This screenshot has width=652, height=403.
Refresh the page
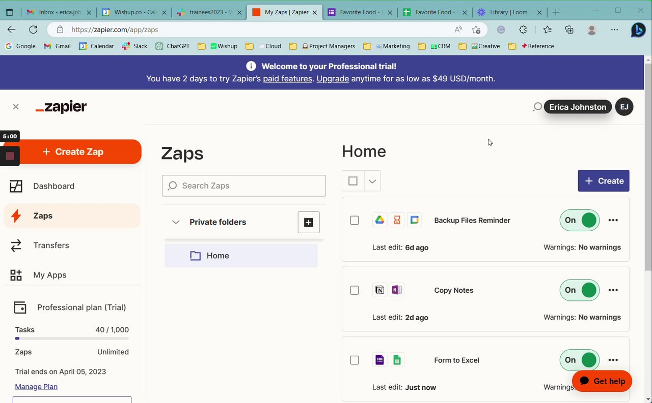click(33, 29)
